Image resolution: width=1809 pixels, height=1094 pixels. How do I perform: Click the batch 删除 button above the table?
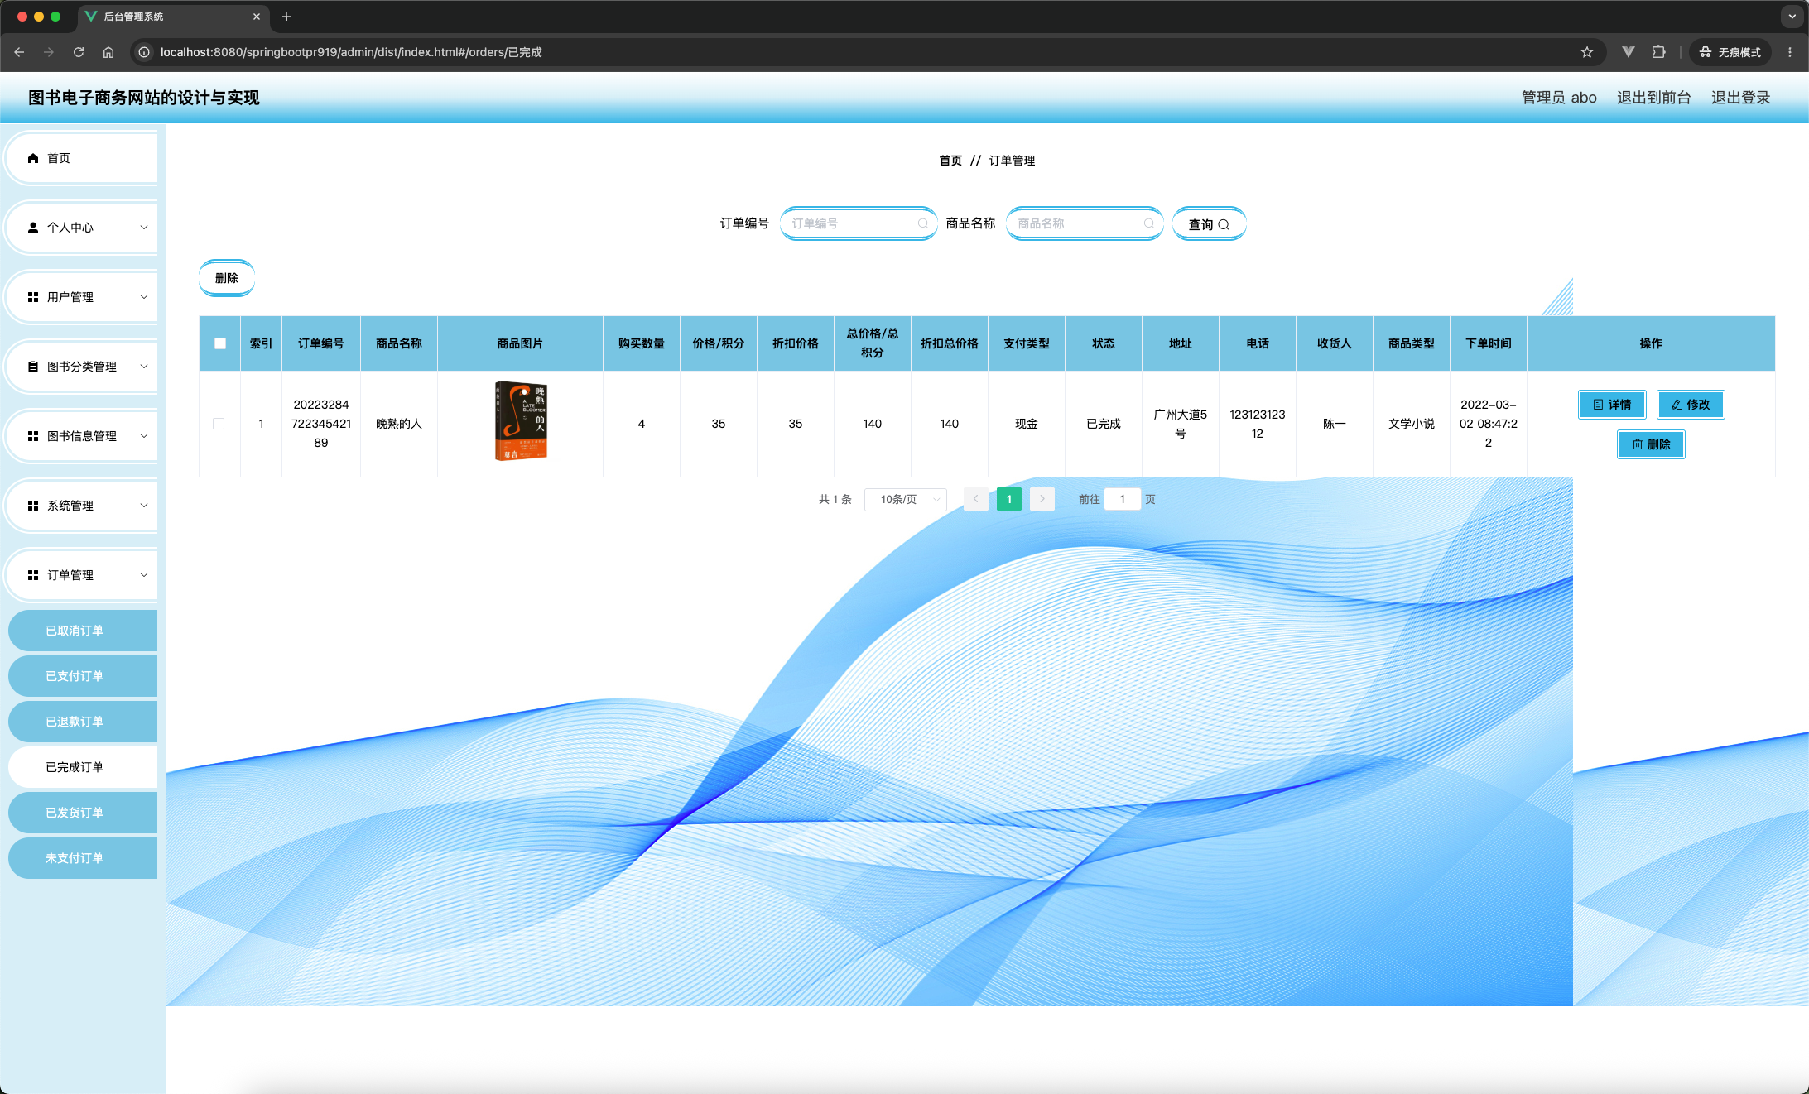coord(227,278)
